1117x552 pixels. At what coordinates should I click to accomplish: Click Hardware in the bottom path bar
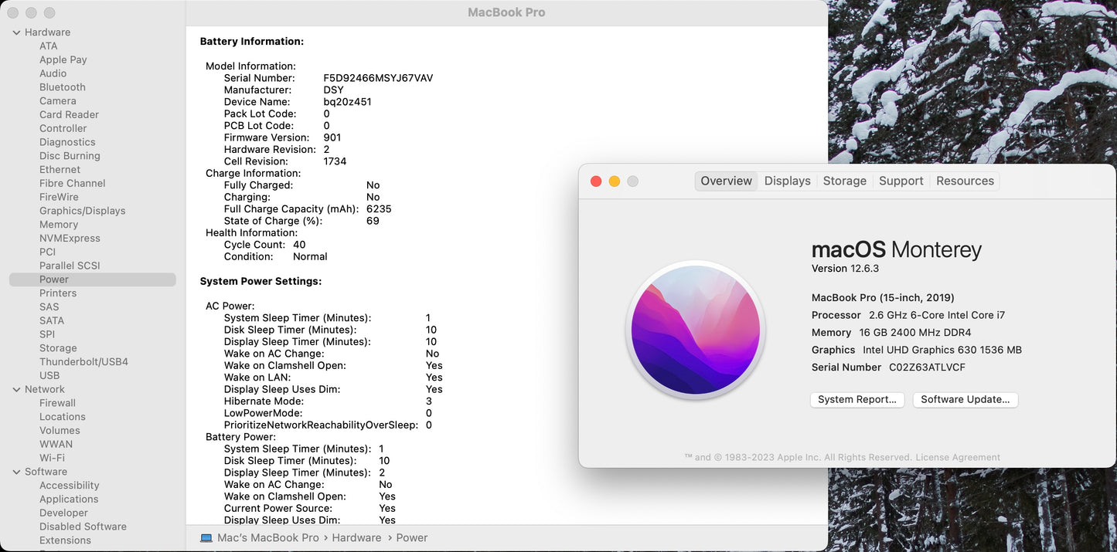356,538
